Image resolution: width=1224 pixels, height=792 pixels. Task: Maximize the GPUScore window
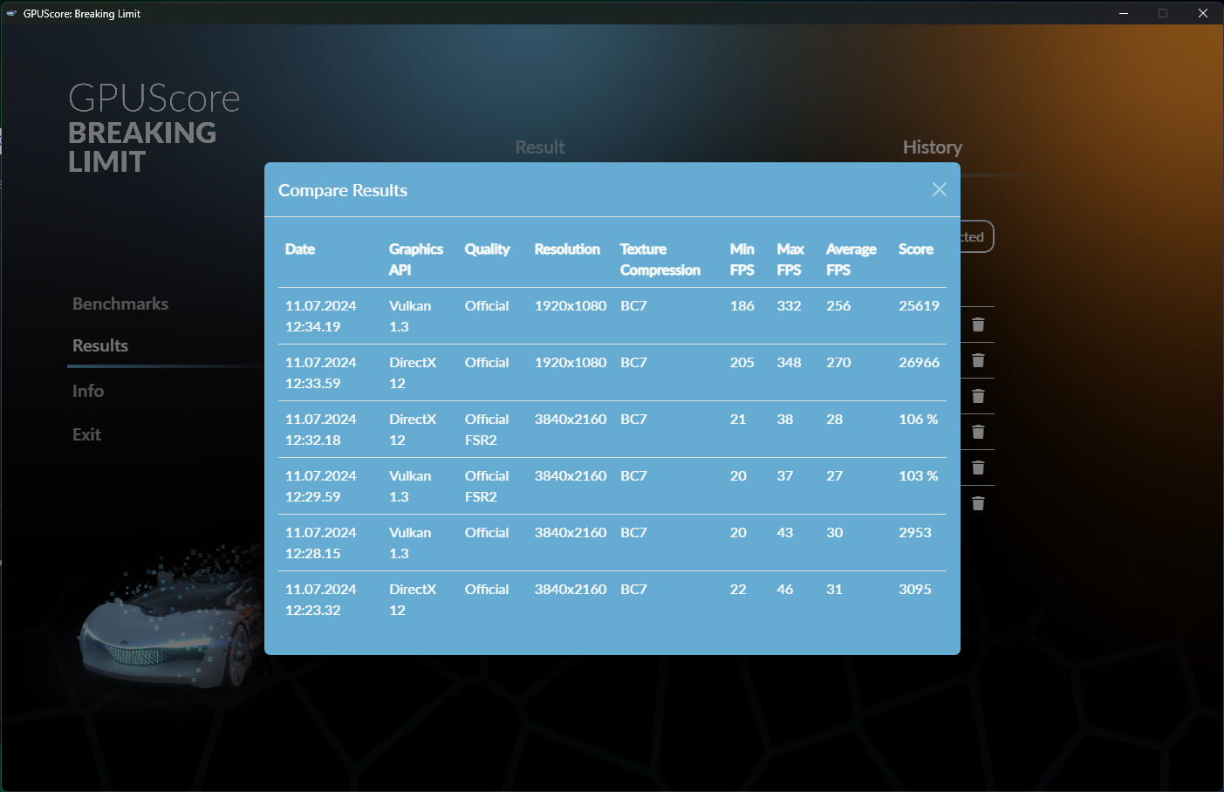(x=1163, y=13)
